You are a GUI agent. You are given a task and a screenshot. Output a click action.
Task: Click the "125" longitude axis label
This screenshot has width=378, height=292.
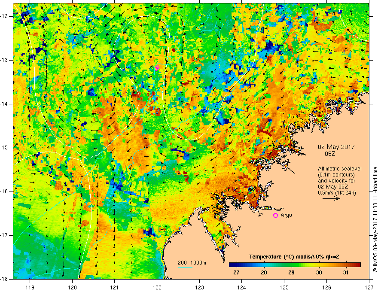click(284, 287)
